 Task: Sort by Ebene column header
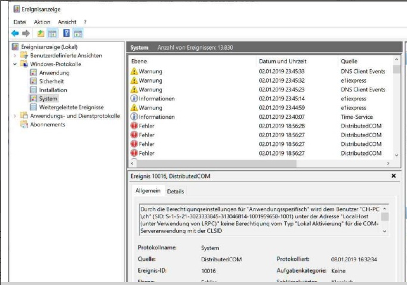pos(139,61)
